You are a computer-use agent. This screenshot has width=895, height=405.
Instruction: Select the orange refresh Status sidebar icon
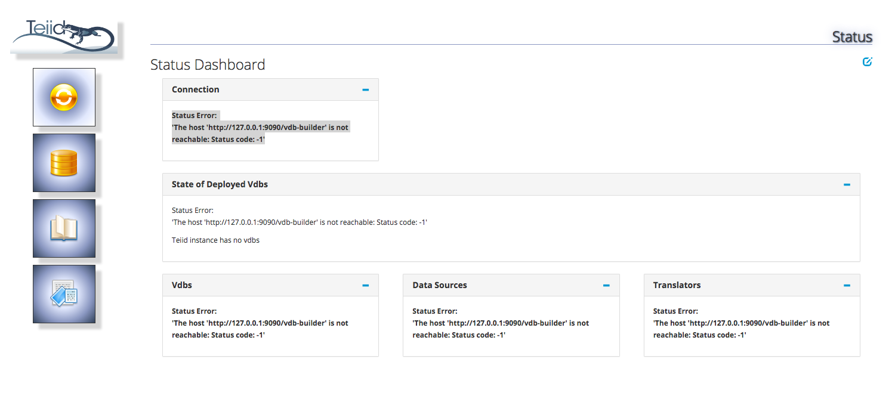click(x=64, y=97)
